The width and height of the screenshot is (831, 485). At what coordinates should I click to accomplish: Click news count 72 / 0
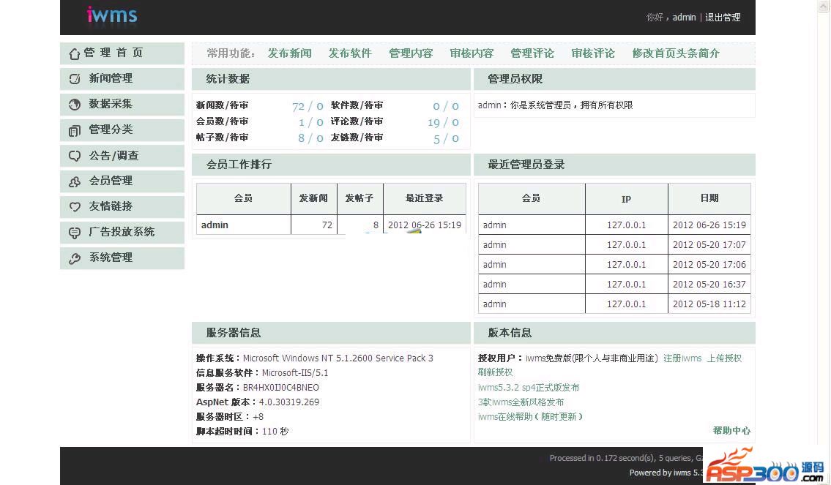(x=308, y=106)
